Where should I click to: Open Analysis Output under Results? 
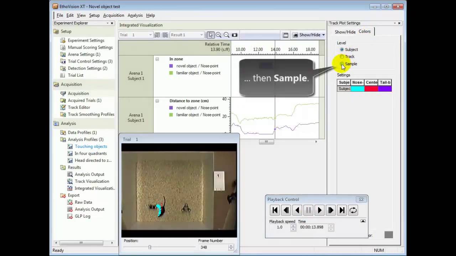pyautogui.click(x=89, y=174)
